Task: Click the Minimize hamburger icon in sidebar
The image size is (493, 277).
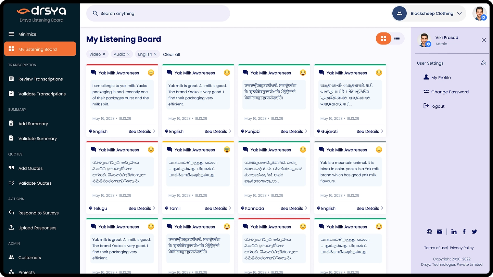Action: point(11,34)
